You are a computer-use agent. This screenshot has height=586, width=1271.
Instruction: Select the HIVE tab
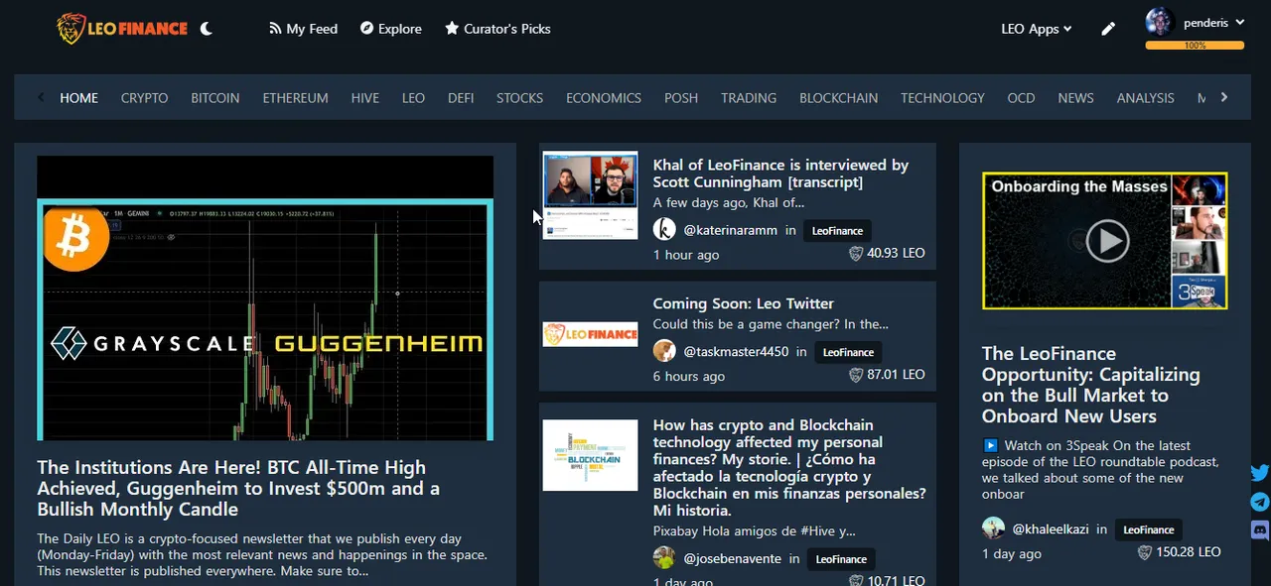pos(365,98)
